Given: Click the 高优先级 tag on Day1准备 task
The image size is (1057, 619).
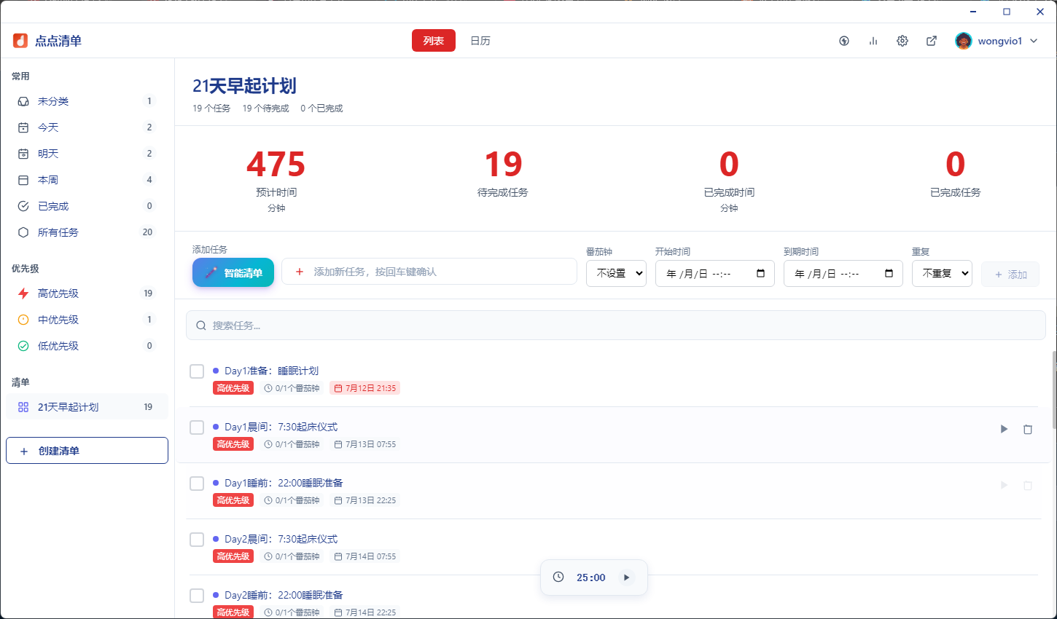Looking at the screenshot, I should coord(233,388).
